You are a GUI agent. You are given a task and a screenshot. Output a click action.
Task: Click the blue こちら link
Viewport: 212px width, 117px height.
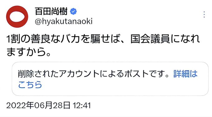pyautogui.click(x=30, y=85)
